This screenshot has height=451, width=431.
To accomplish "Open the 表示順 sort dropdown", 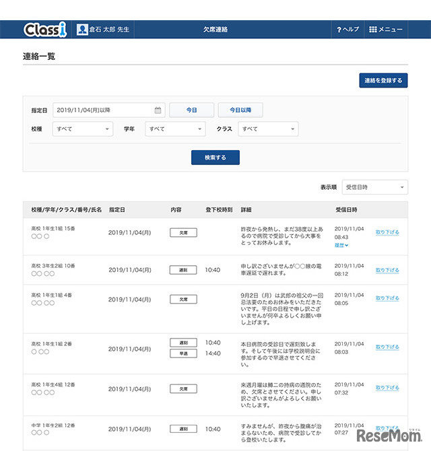I will tap(375, 187).
